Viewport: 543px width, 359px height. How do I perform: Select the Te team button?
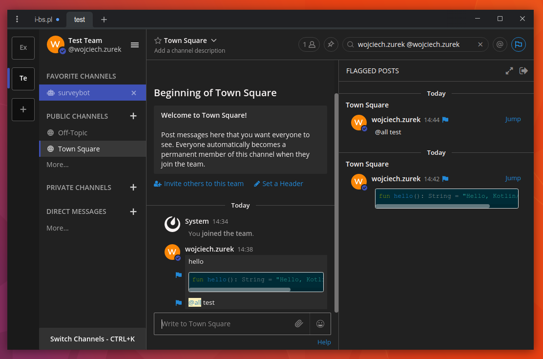[x=23, y=79]
